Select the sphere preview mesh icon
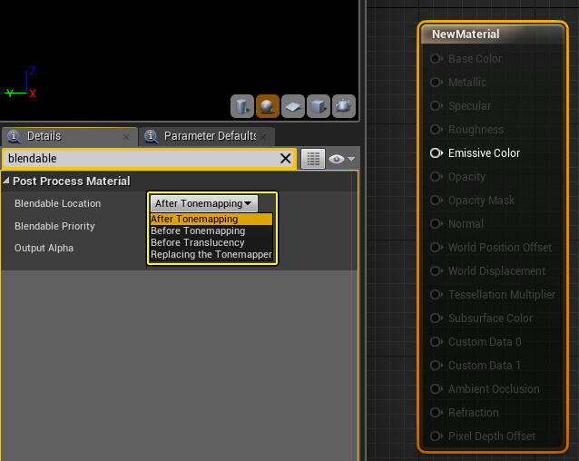This screenshot has width=579, height=461. tap(268, 107)
